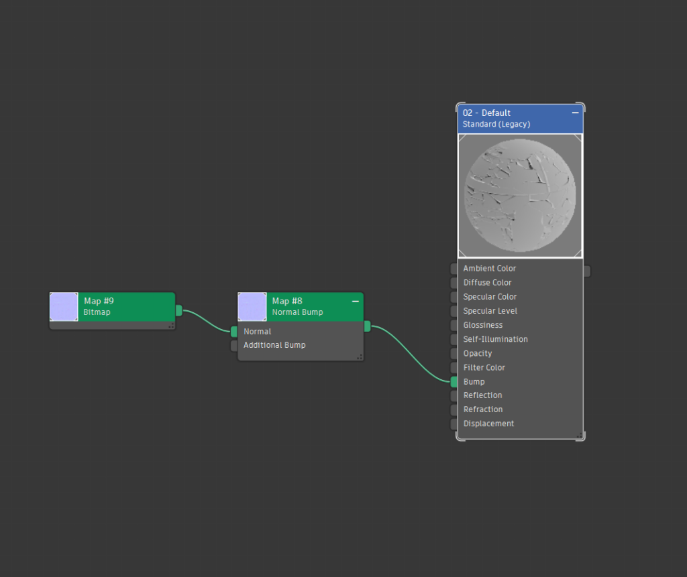Screen dimensions: 687x577
Task: Click the Opacity input socket
Action: pyautogui.click(x=454, y=354)
